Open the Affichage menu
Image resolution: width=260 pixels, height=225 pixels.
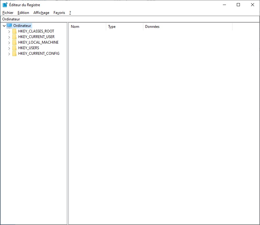click(41, 13)
